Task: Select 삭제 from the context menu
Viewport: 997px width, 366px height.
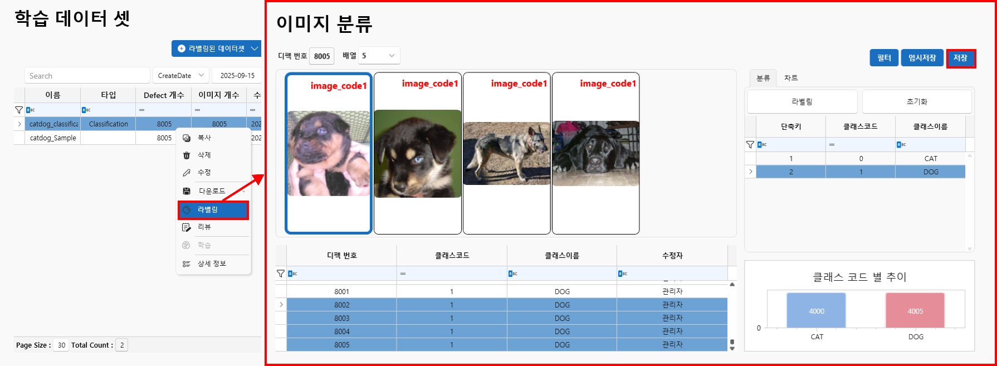Action: tap(213, 155)
